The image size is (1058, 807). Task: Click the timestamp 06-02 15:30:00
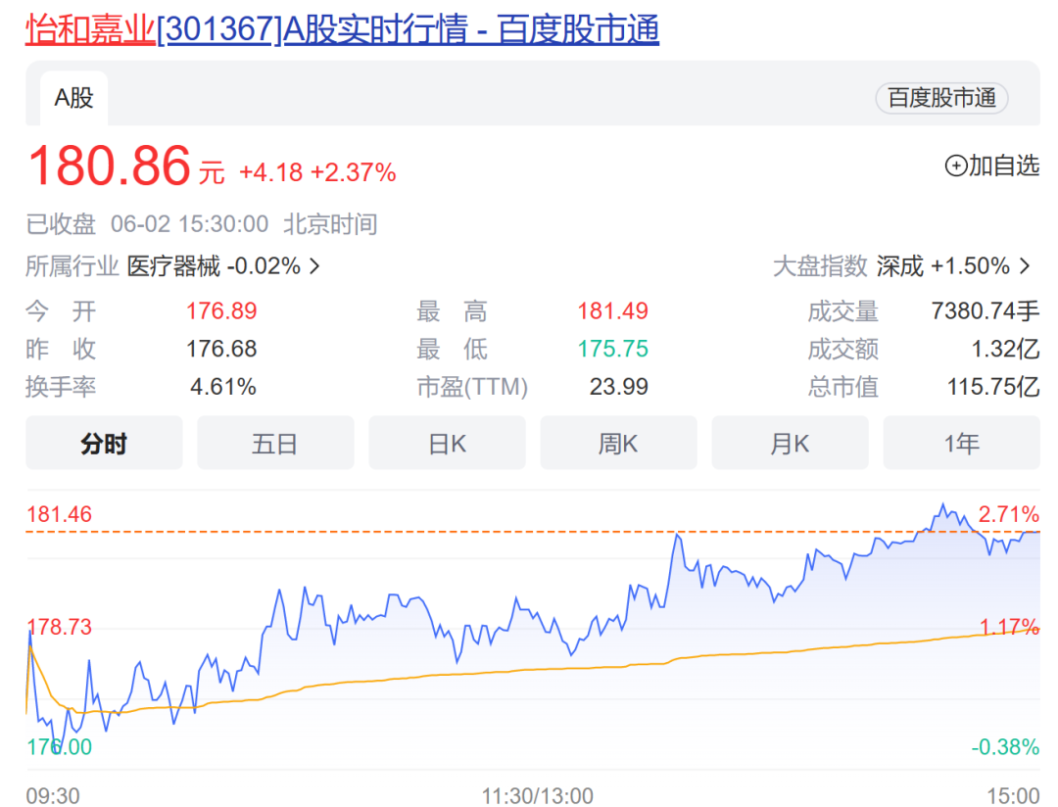pos(190,224)
